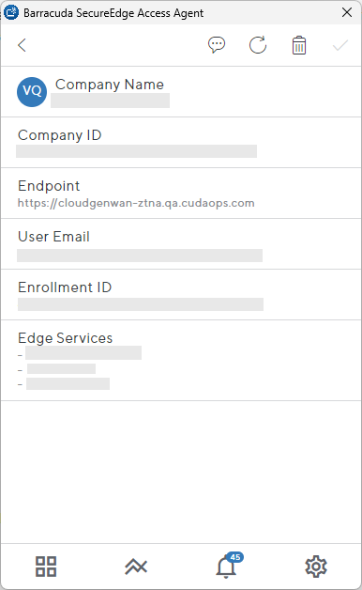Click the Company ID value field
Image resolution: width=362 pixels, height=590 pixels.
click(x=136, y=151)
